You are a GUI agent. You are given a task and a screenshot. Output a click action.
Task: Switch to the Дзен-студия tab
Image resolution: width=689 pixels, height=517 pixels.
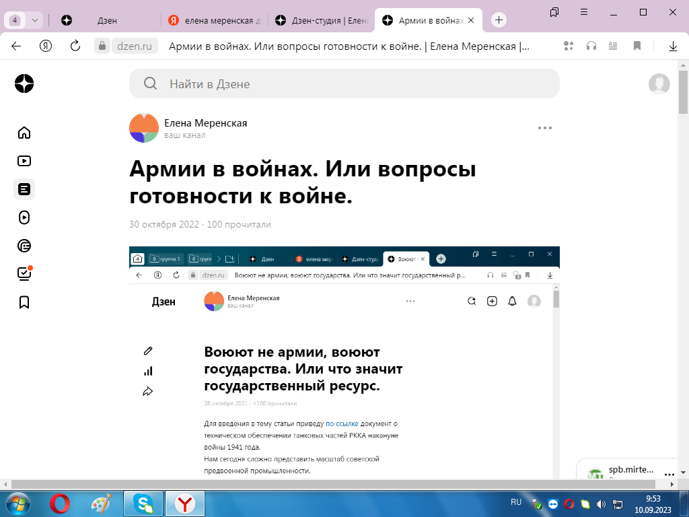coord(322,20)
